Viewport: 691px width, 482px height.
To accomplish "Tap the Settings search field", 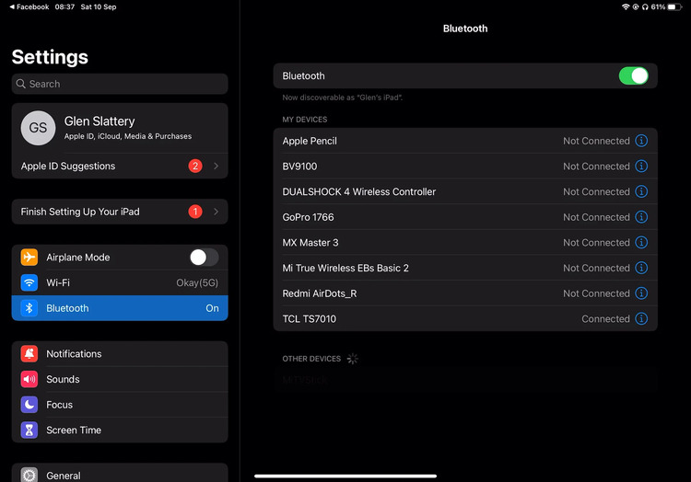I will (x=120, y=84).
